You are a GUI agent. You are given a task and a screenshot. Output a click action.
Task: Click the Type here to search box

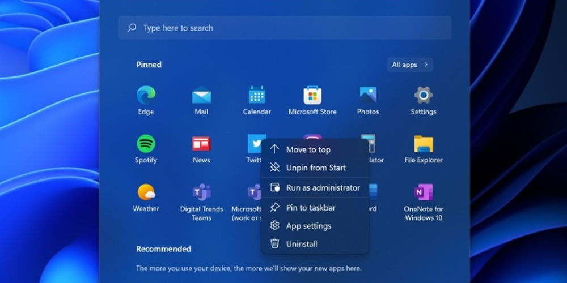(x=284, y=27)
